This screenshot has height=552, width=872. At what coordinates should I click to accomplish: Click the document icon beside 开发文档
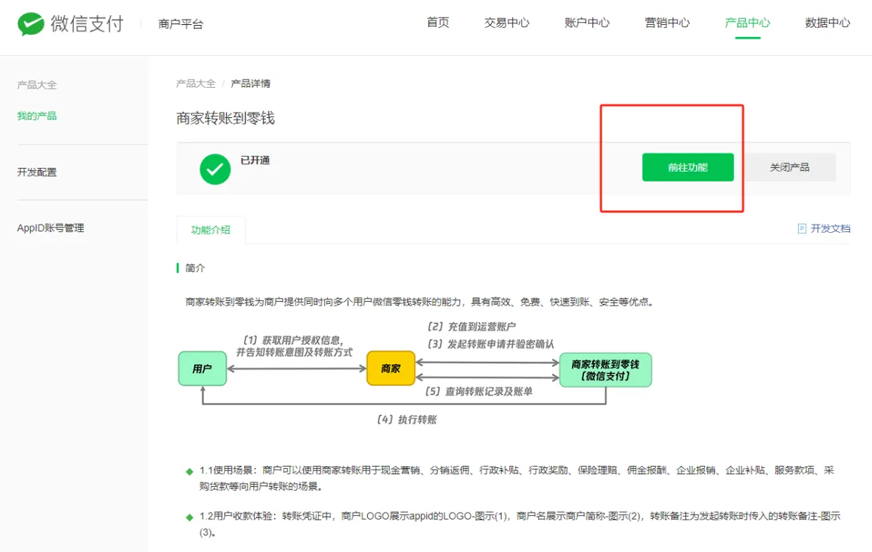[x=802, y=228]
